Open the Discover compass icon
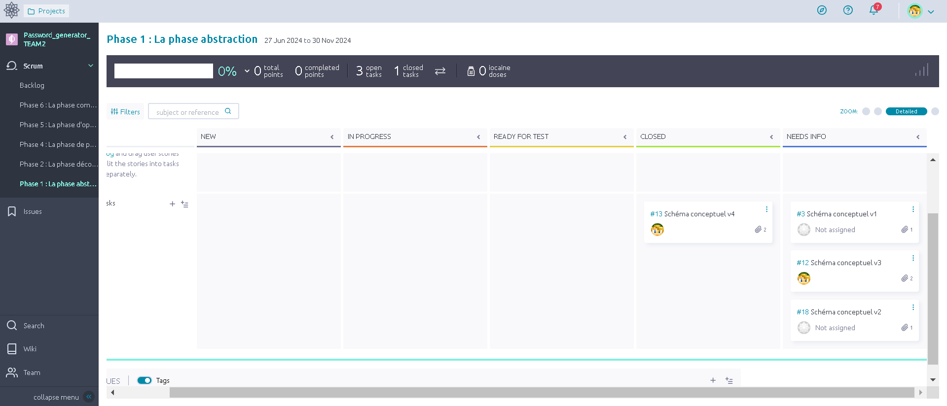This screenshot has width=947, height=406. [822, 10]
